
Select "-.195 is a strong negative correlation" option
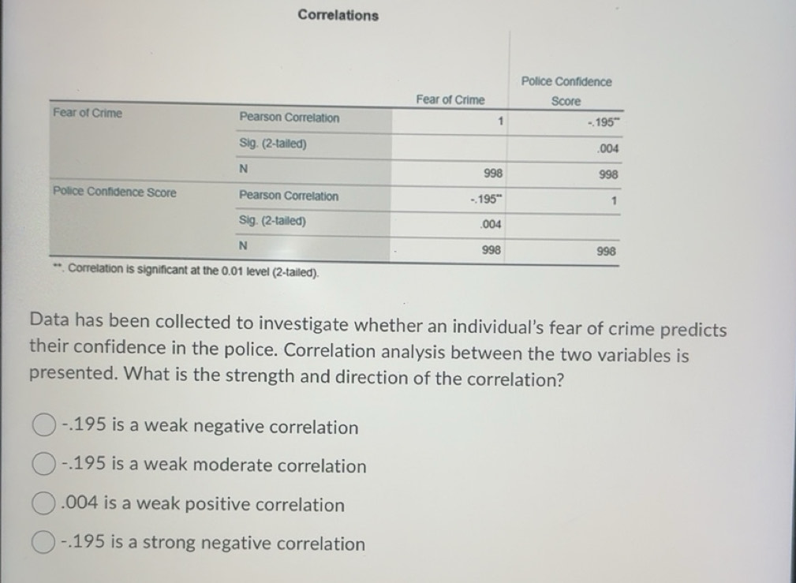[x=43, y=543]
